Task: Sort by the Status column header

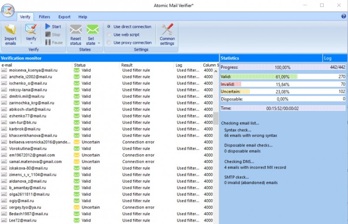Action: [x=95, y=65]
